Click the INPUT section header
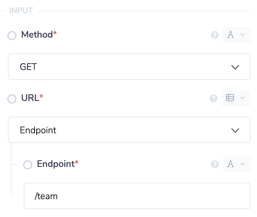The height and width of the screenshot is (217, 257). [21, 11]
